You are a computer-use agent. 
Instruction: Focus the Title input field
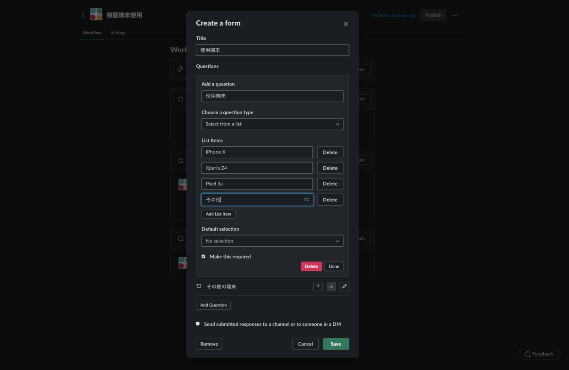(x=272, y=50)
